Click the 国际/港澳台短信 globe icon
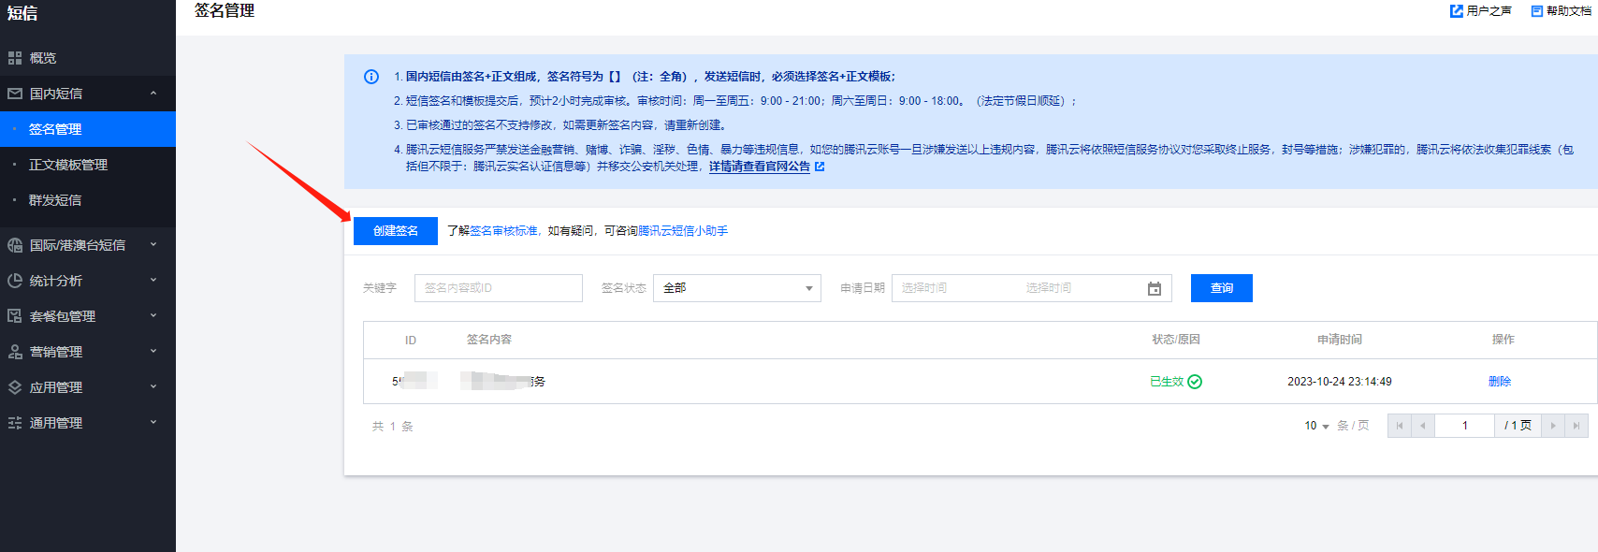Image resolution: width=1598 pixels, height=552 pixels. pos(15,245)
